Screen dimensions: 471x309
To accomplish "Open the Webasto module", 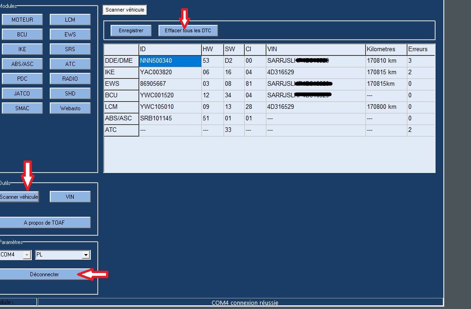I will (70, 108).
